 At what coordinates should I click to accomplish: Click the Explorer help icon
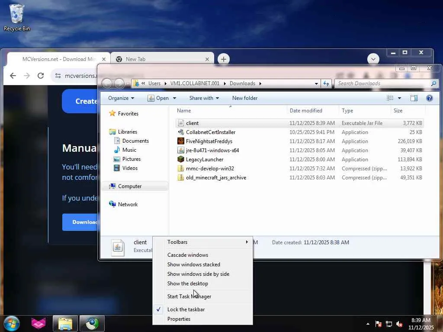tap(430, 98)
